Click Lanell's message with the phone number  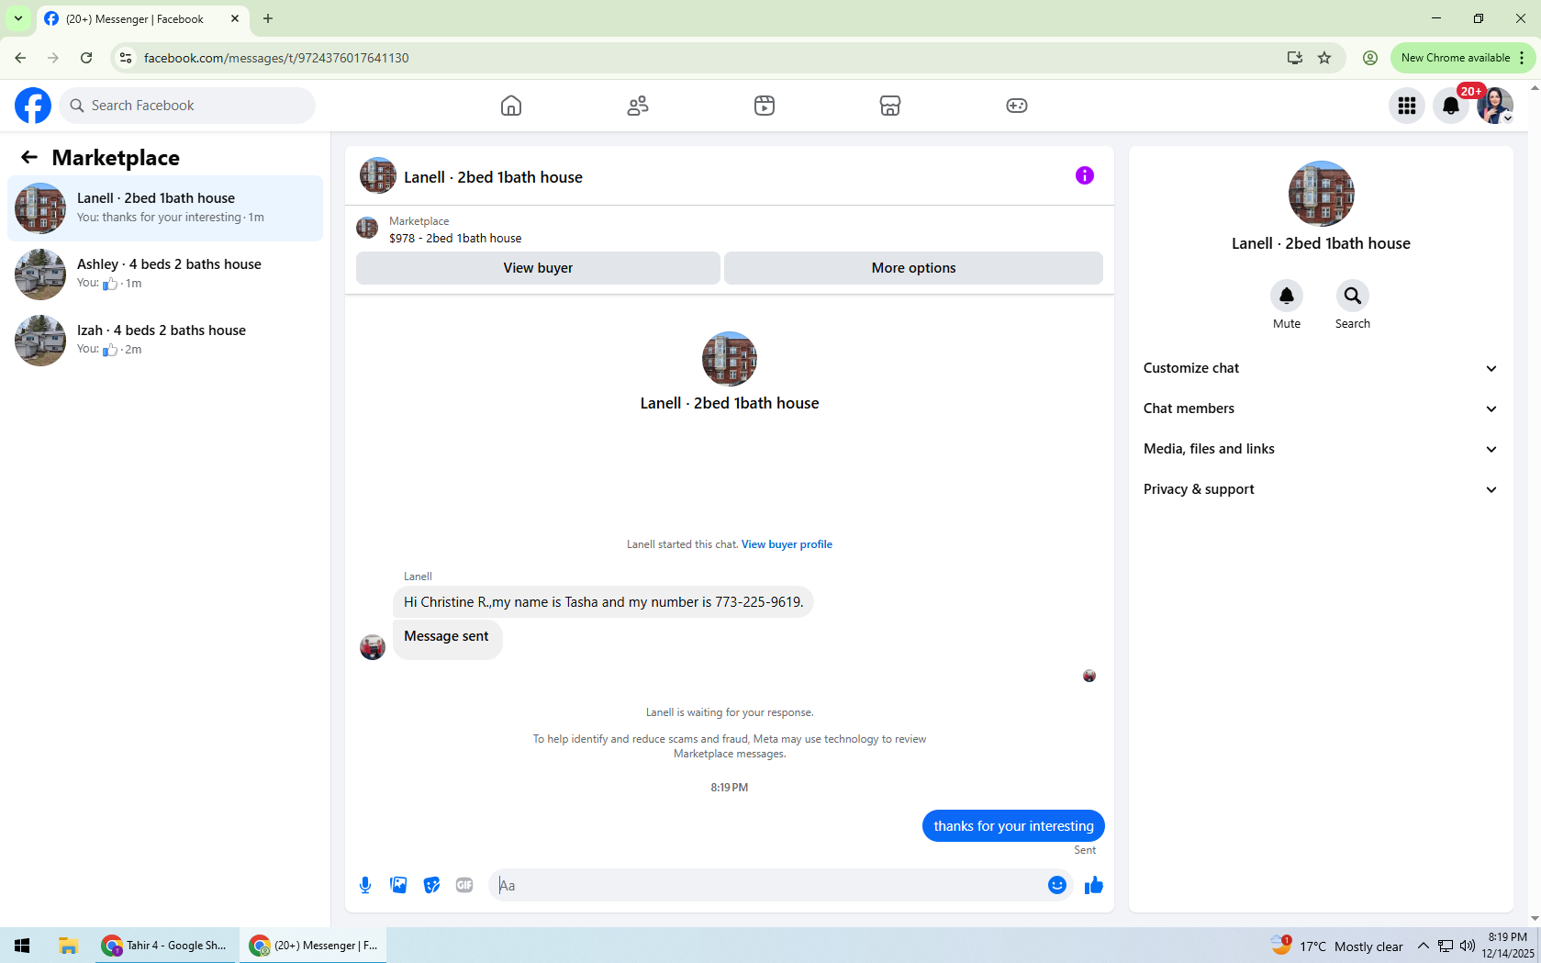pyautogui.click(x=603, y=602)
